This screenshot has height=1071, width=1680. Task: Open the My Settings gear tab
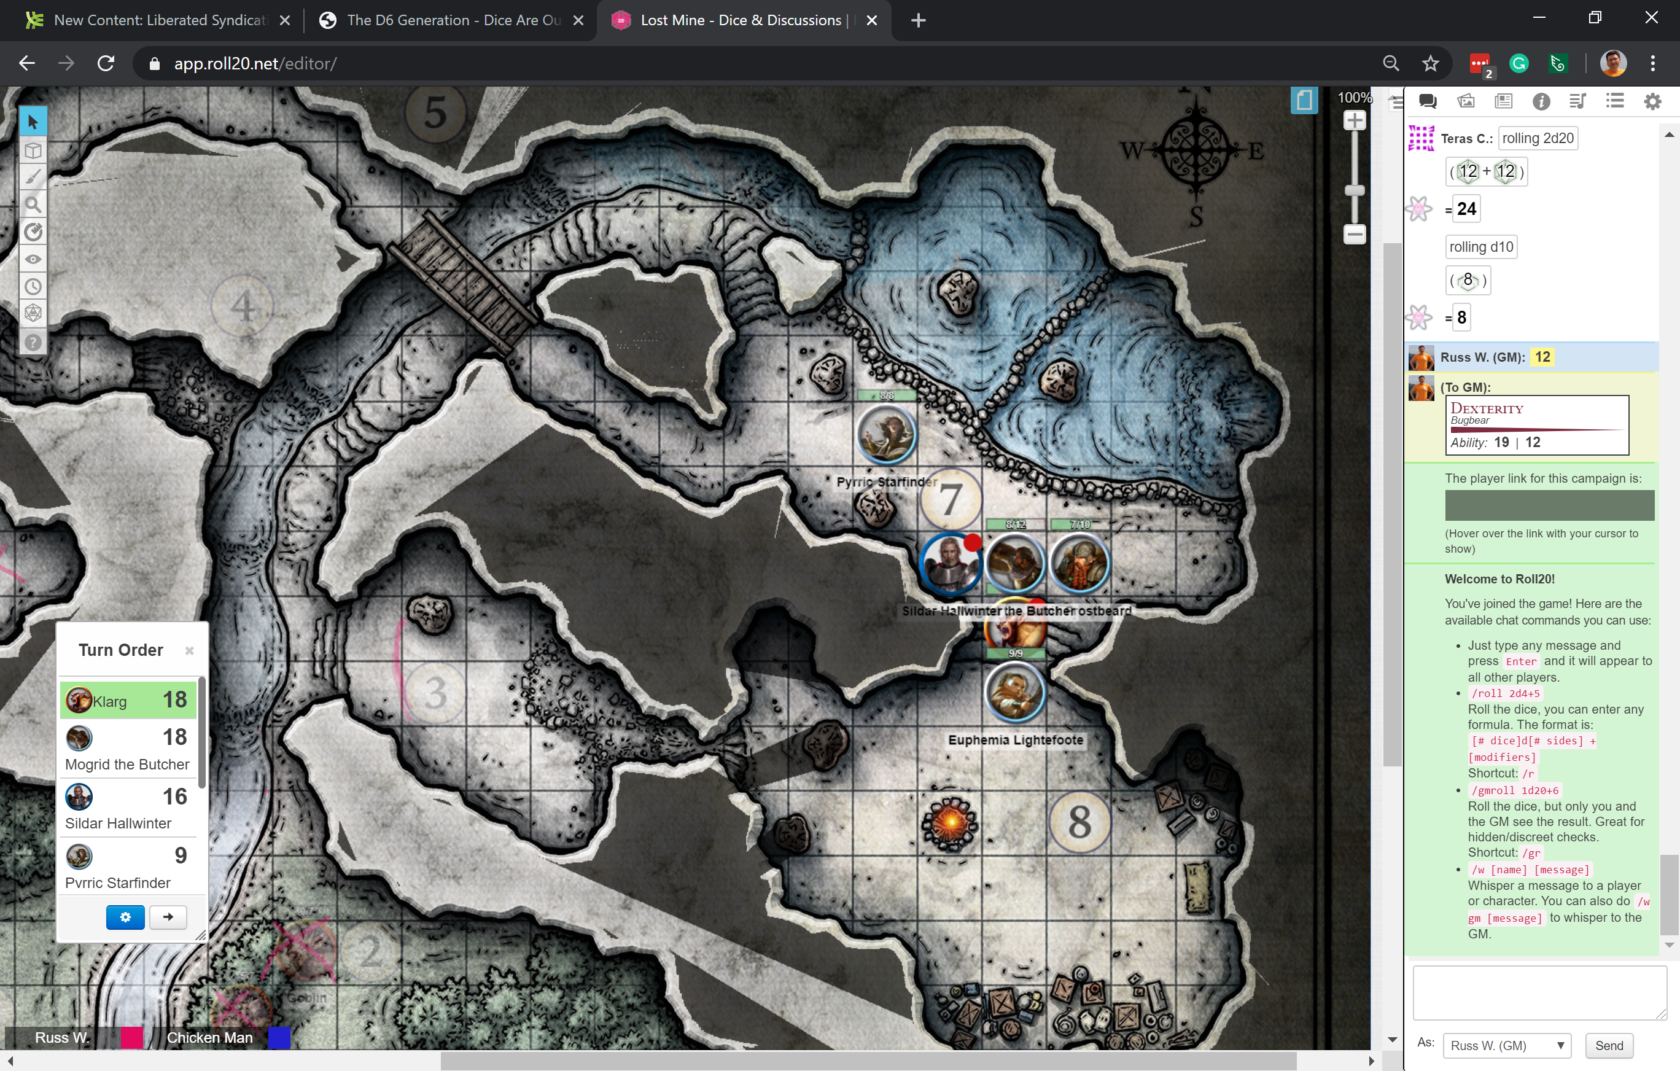1652,102
